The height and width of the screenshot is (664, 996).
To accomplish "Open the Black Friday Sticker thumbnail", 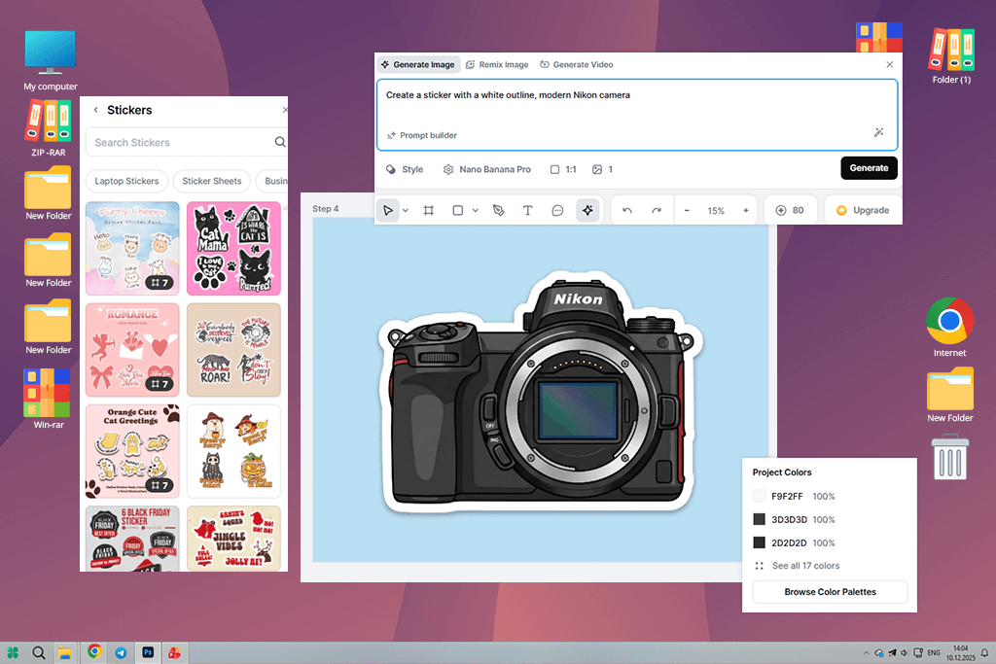I will (x=132, y=539).
